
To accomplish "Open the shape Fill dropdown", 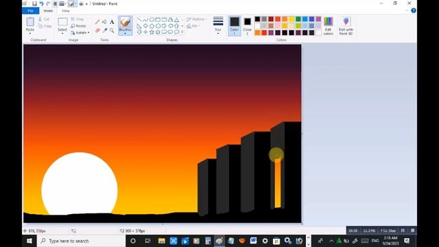I will coord(193,26).
